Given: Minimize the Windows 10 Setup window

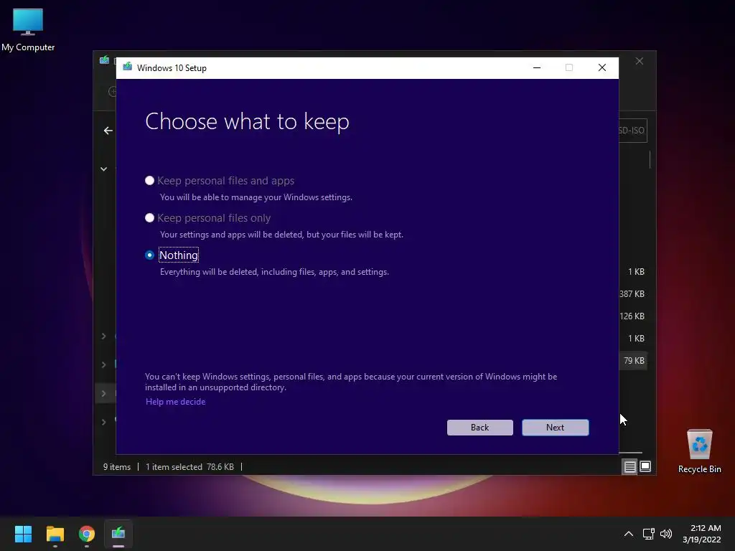Looking at the screenshot, I should coord(537,68).
